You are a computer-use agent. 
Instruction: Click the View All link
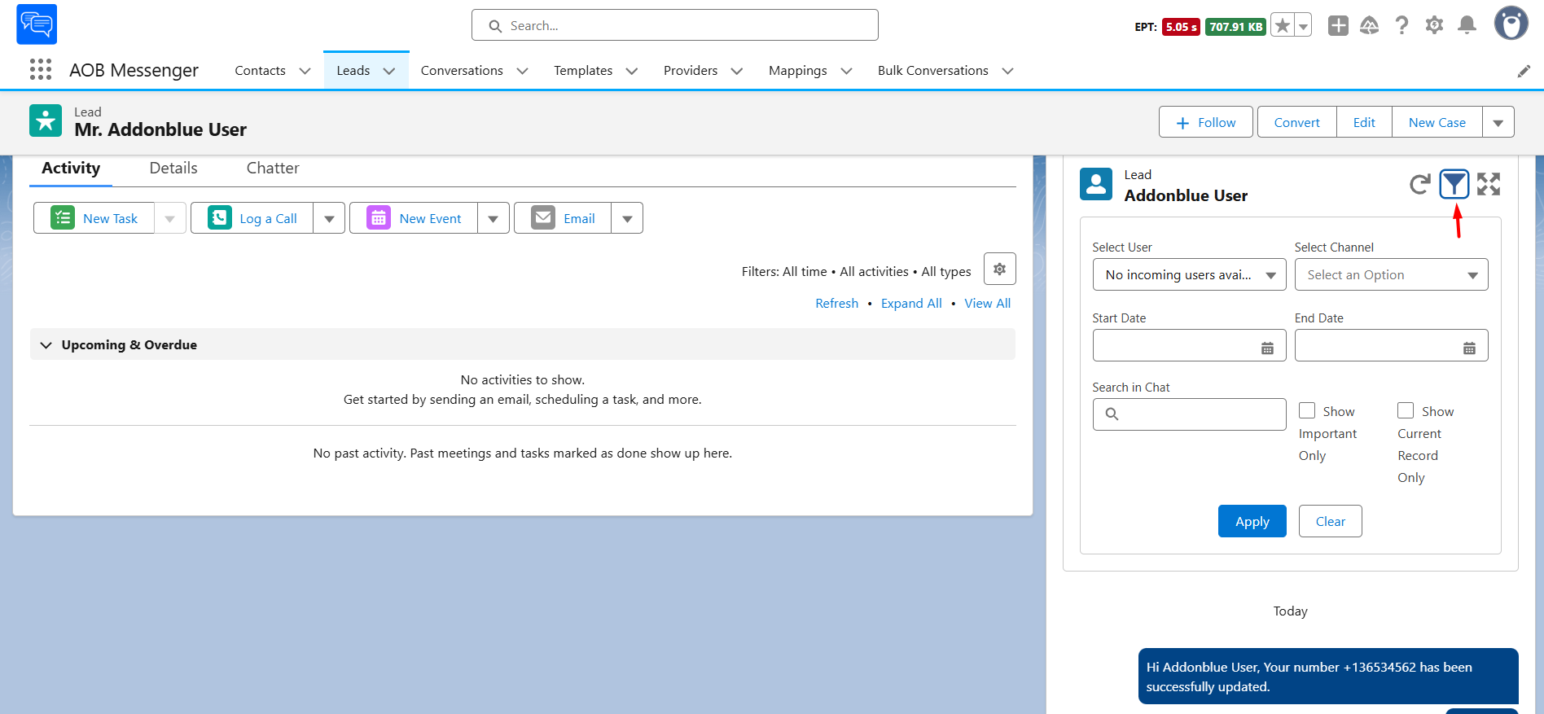[x=988, y=303]
